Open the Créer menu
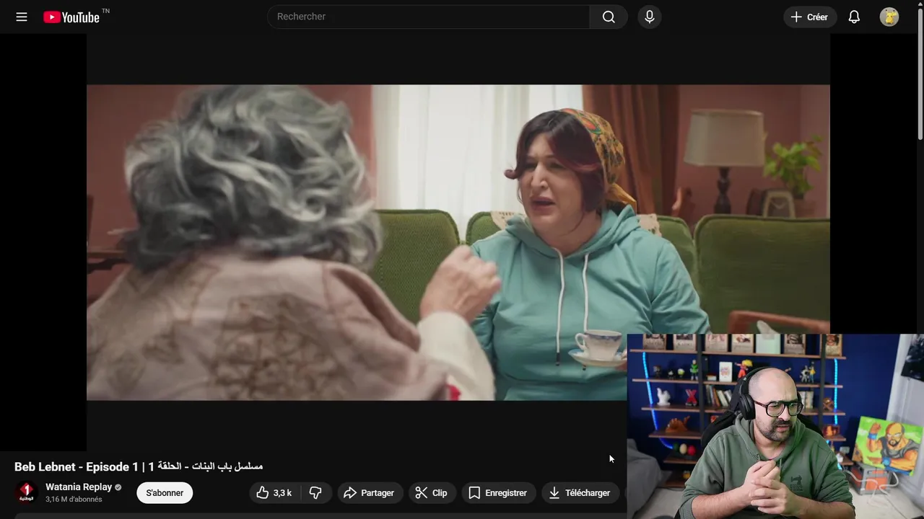Image resolution: width=924 pixels, height=519 pixels. click(810, 17)
